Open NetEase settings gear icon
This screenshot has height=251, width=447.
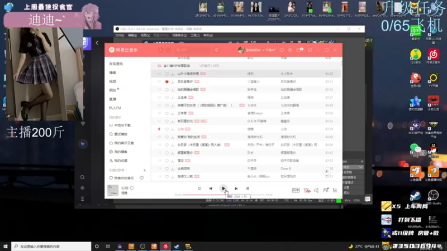290,50
